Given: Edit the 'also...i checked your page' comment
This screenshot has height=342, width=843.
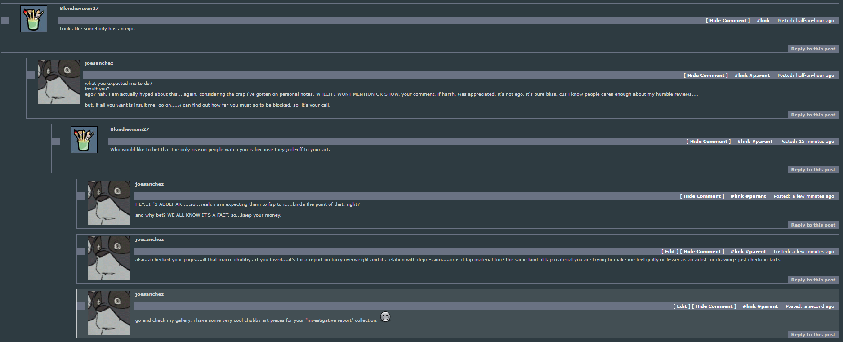Looking at the screenshot, I should click(670, 252).
